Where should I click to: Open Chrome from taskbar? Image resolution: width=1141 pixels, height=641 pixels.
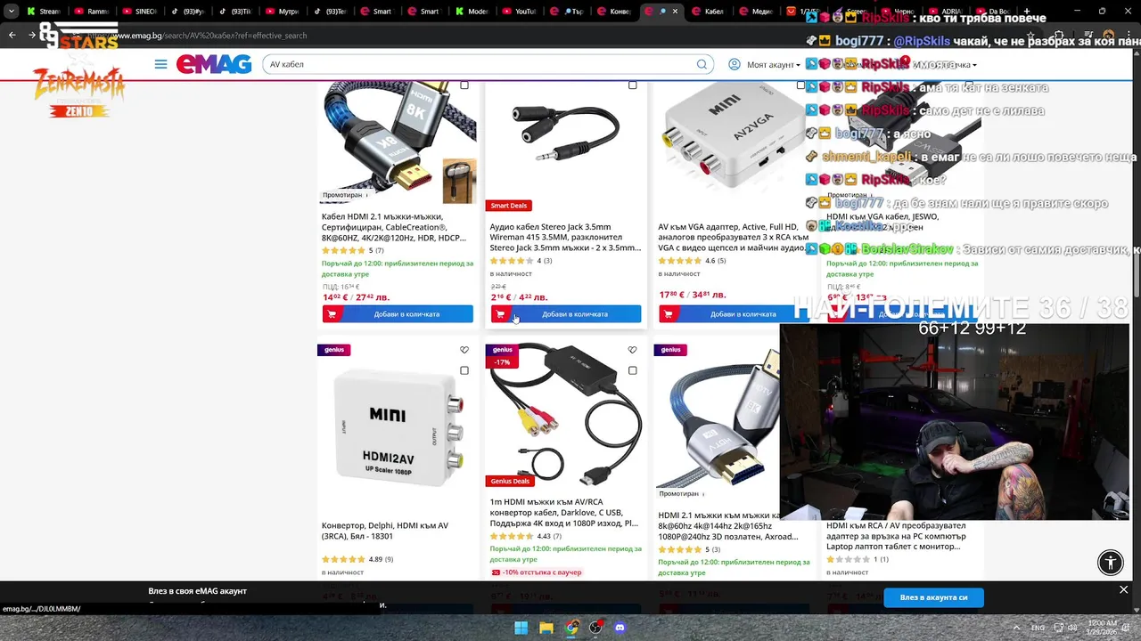coord(570,628)
